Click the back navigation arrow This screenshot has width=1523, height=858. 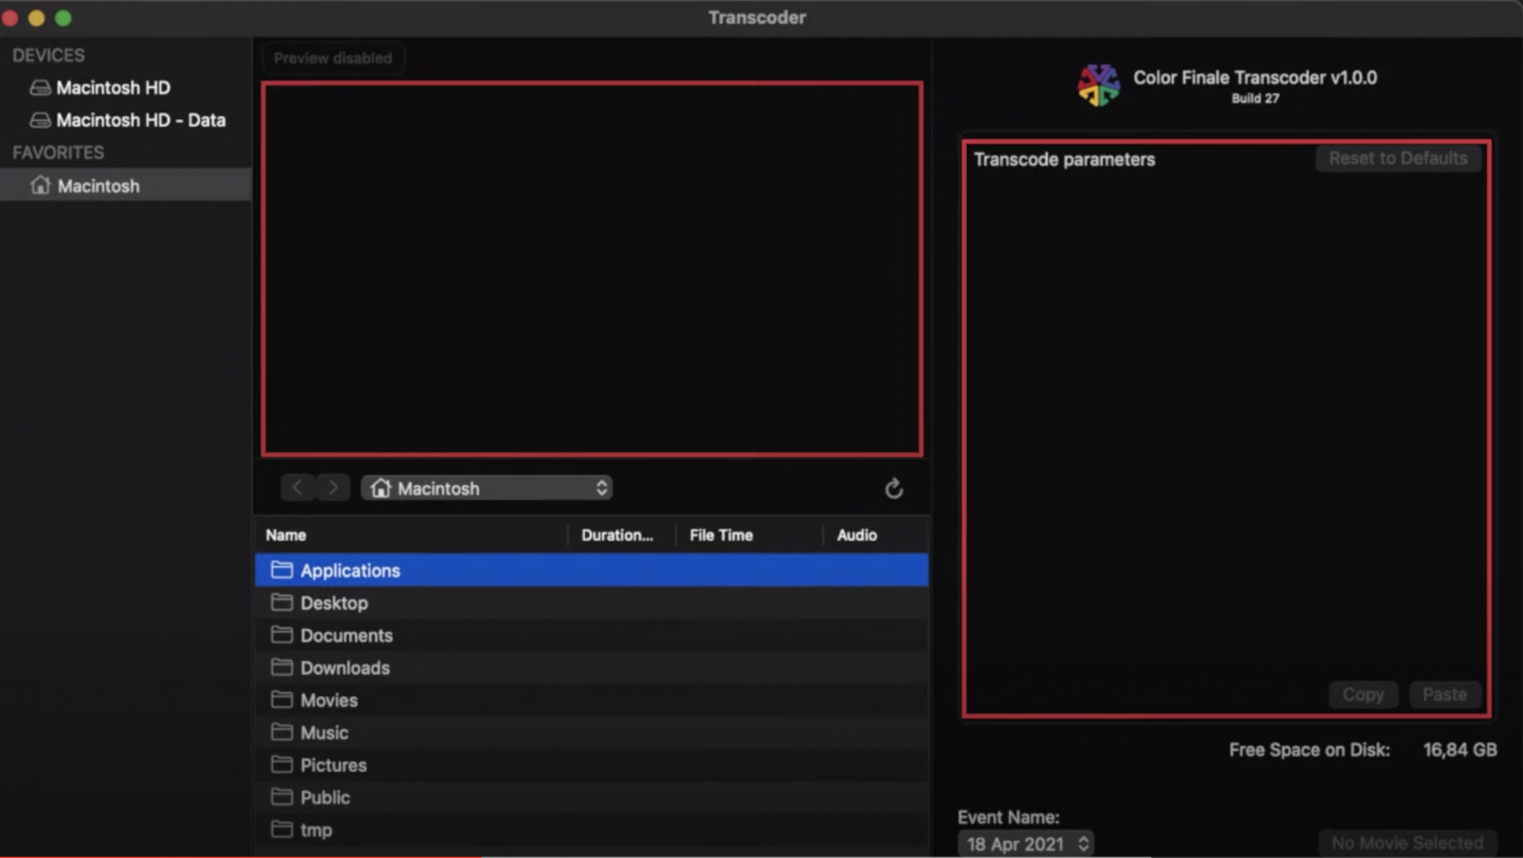click(297, 487)
